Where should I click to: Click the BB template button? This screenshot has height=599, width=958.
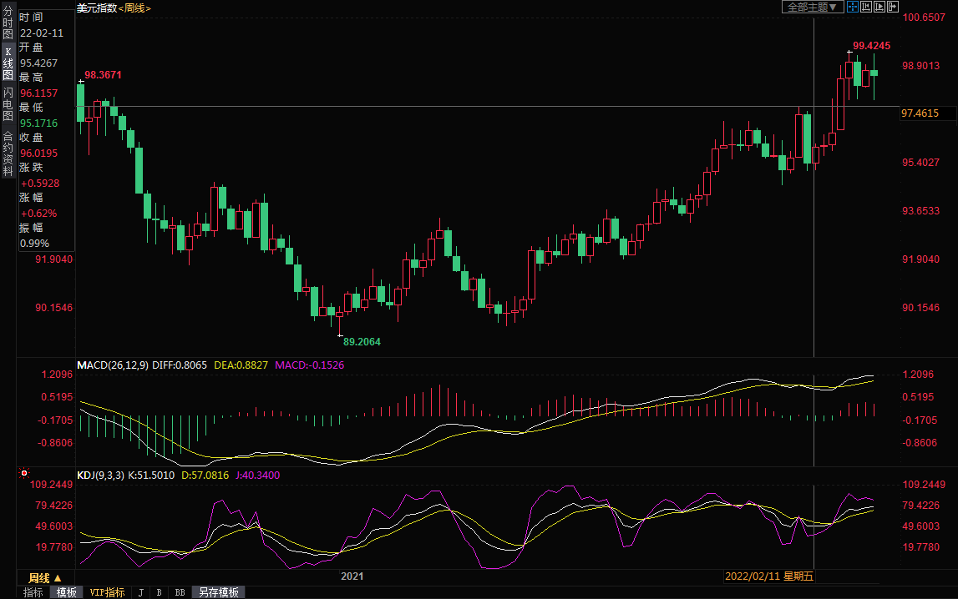(180, 592)
